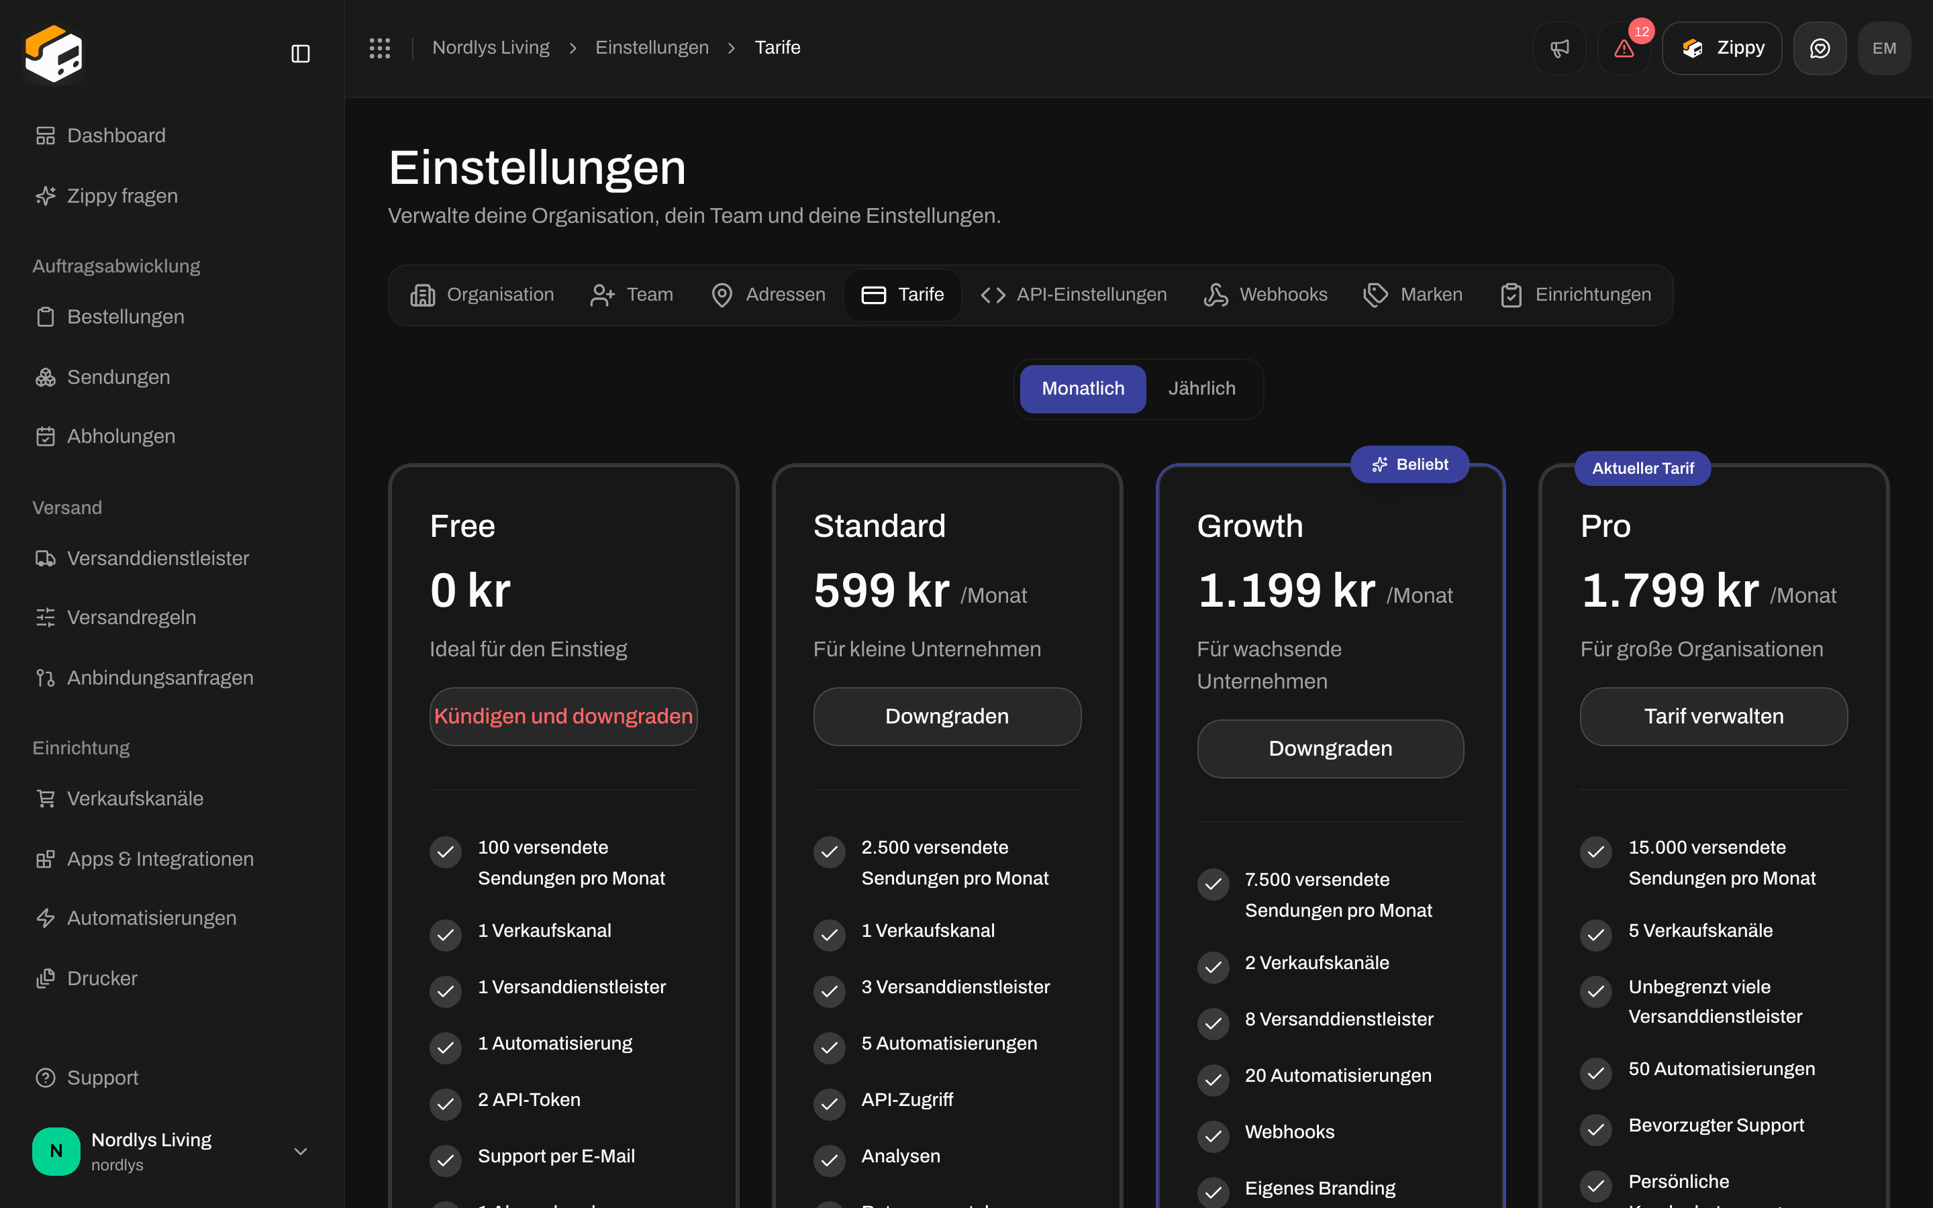Go to Dashboard in sidebar
Image resolution: width=1933 pixels, height=1208 pixels.
172,136
